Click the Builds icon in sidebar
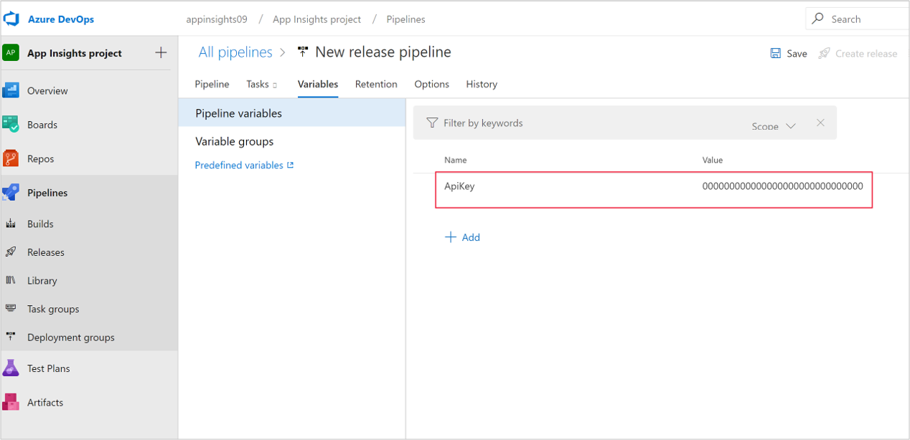 tap(11, 224)
